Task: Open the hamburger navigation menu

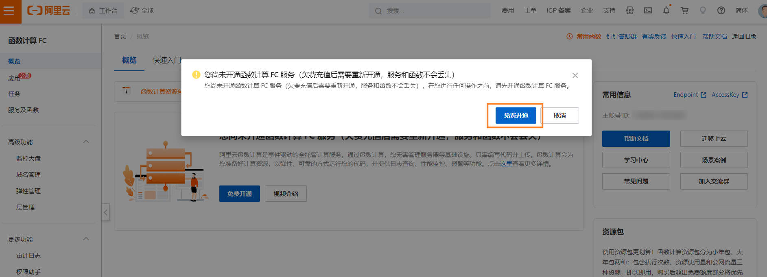Action: (x=9, y=11)
